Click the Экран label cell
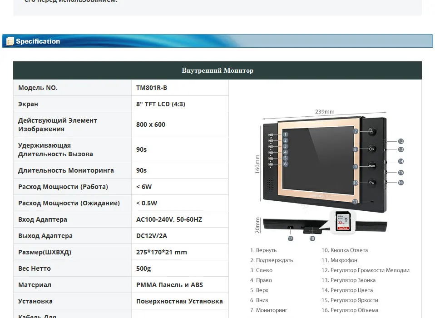The height and width of the screenshot is (318, 435). 72,104
